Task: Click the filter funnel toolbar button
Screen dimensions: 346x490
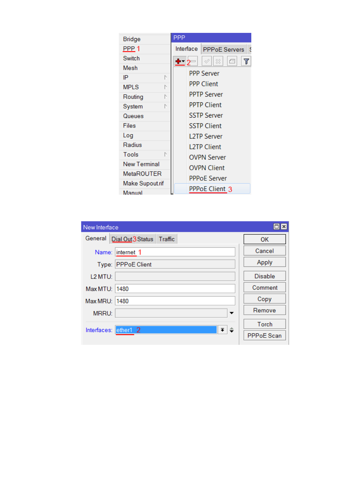Action: [246, 61]
